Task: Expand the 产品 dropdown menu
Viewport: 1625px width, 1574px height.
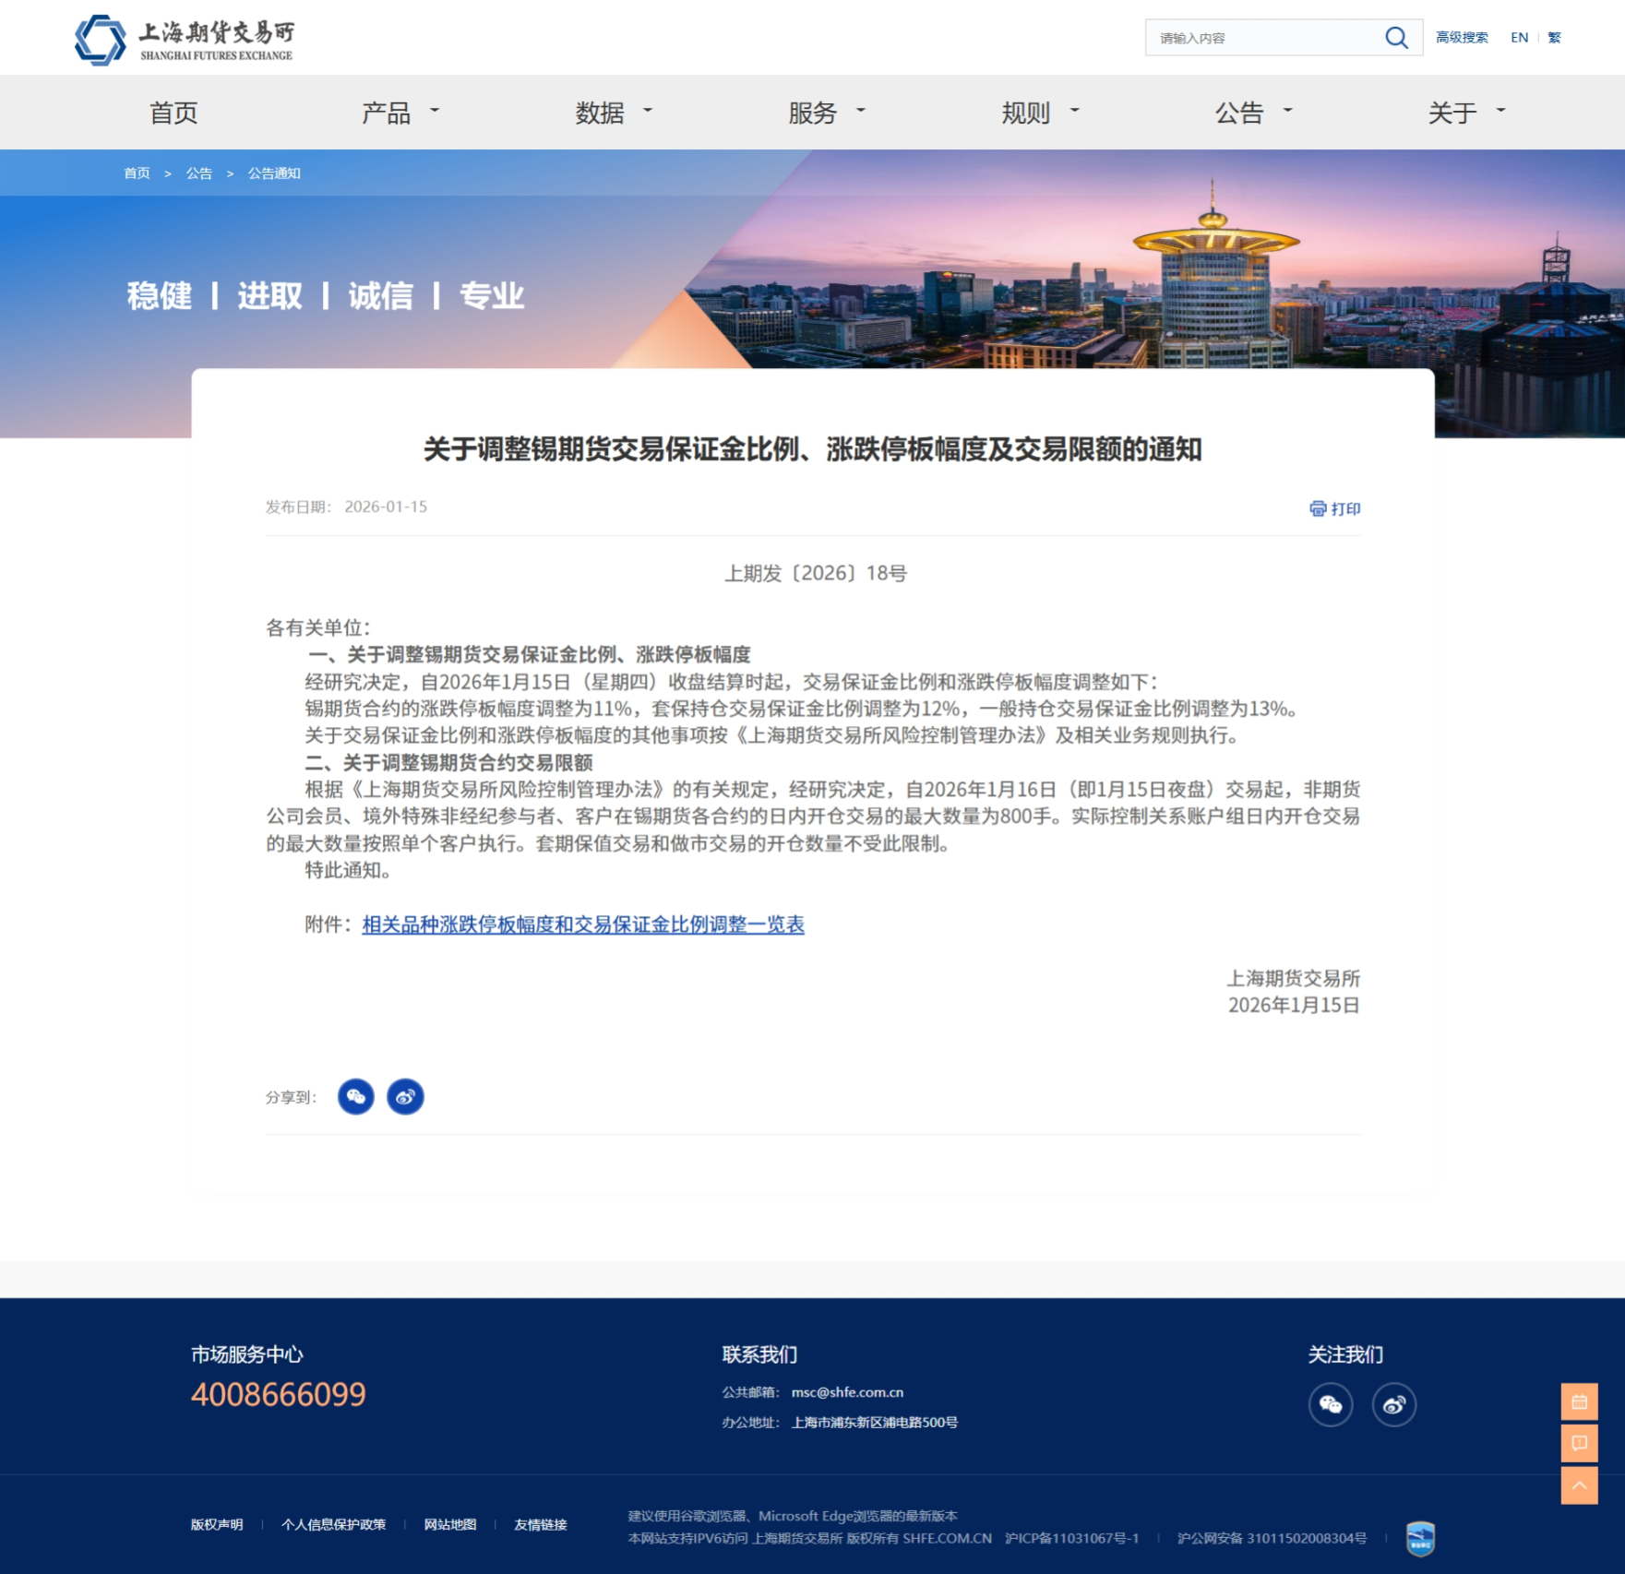Action: (400, 113)
